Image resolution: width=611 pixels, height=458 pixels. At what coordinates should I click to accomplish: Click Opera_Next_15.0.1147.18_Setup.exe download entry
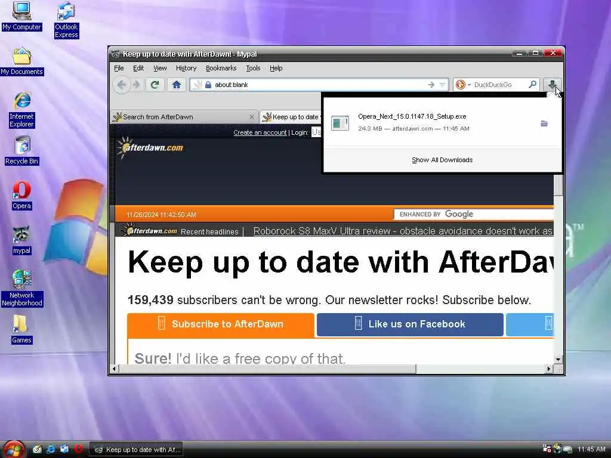point(442,122)
